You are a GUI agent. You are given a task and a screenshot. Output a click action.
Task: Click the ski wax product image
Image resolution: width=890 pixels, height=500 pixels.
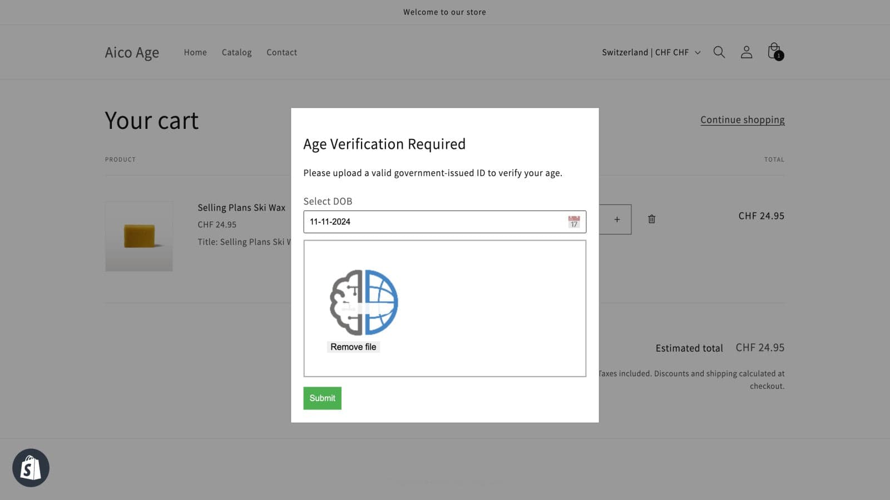[139, 236]
